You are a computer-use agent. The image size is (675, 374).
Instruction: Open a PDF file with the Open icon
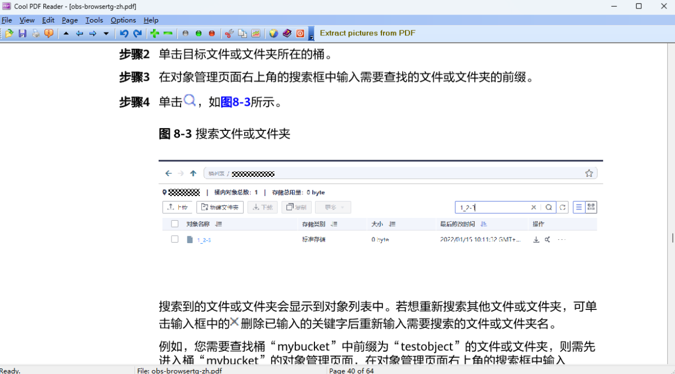pyautogui.click(x=10, y=33)
